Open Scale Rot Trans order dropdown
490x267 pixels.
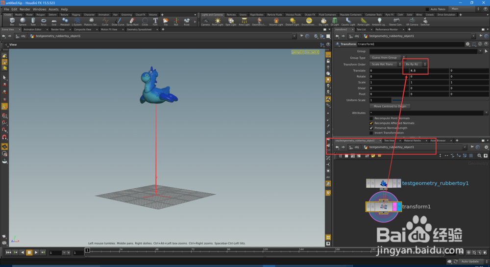pos(385,64)
